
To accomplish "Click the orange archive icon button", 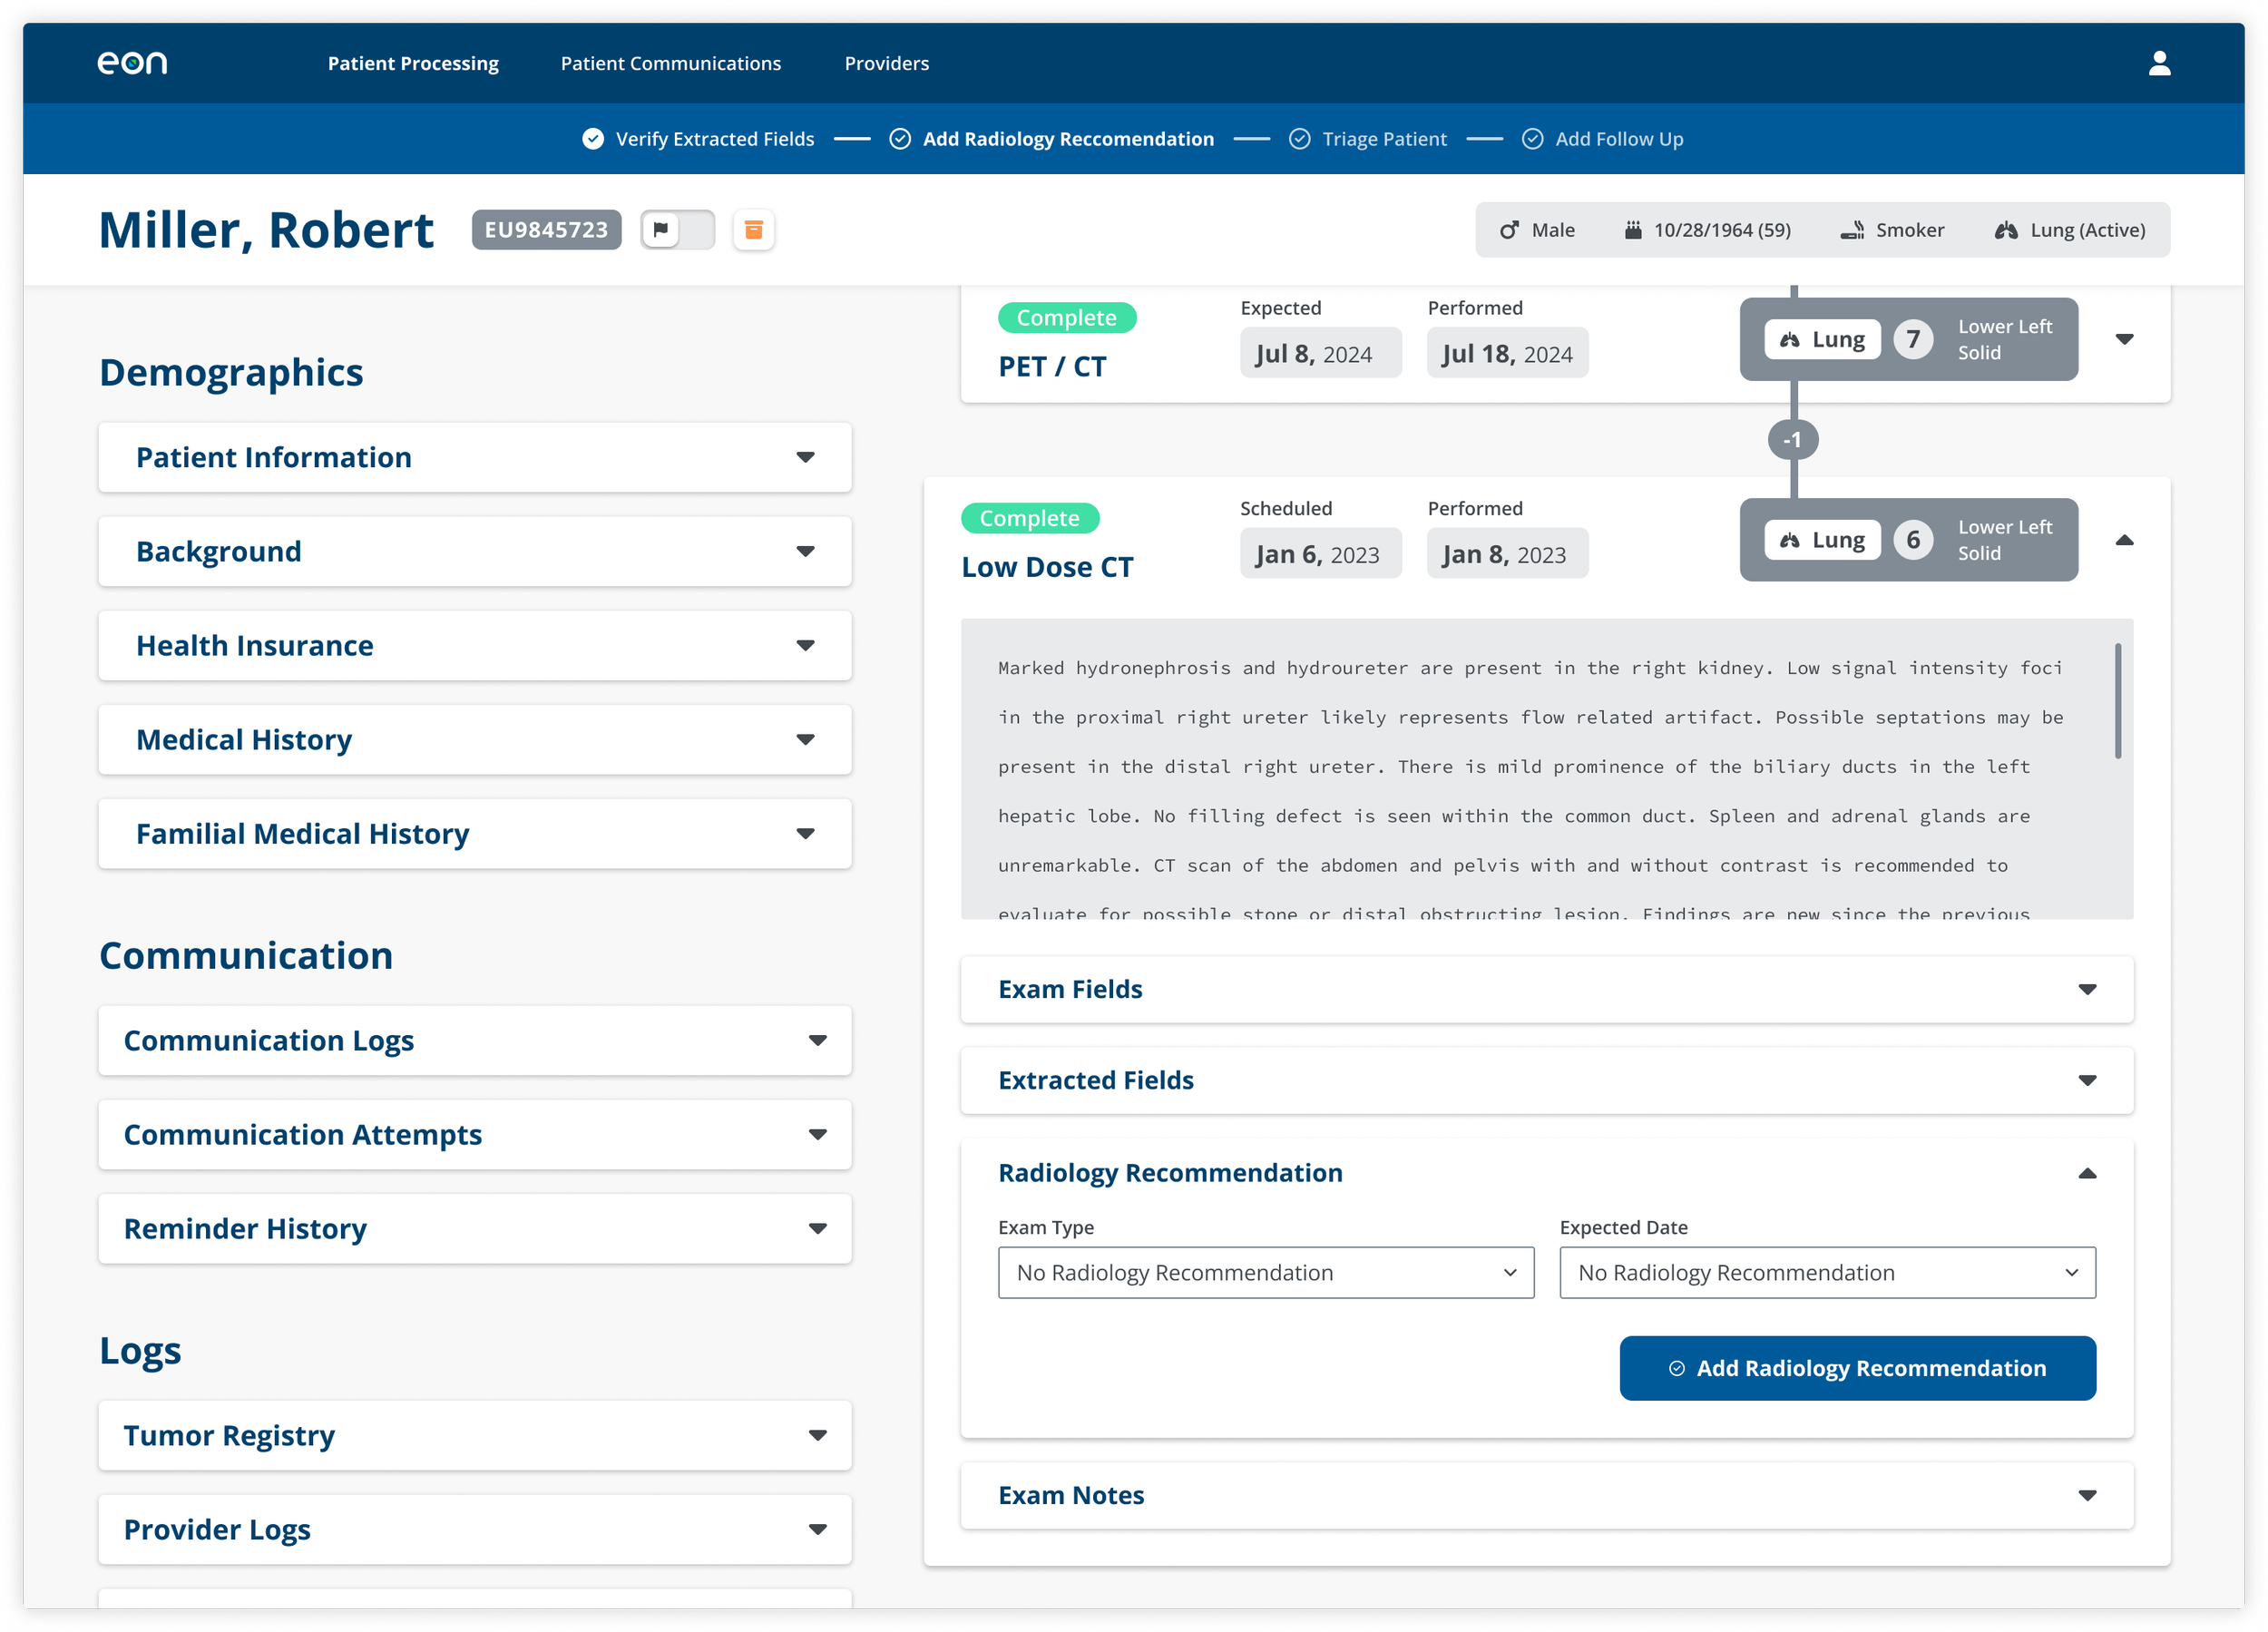I will (754, 230).
